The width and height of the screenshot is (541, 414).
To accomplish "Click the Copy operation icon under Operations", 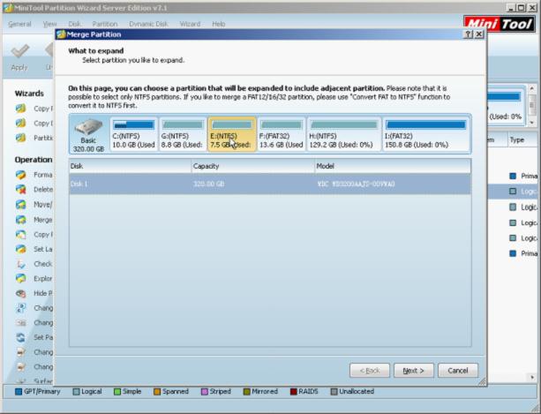I will tap(20, 234).
